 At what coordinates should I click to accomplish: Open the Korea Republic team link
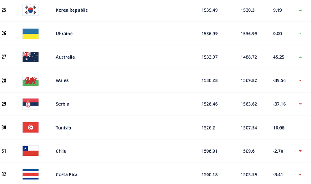click(71, 10)
